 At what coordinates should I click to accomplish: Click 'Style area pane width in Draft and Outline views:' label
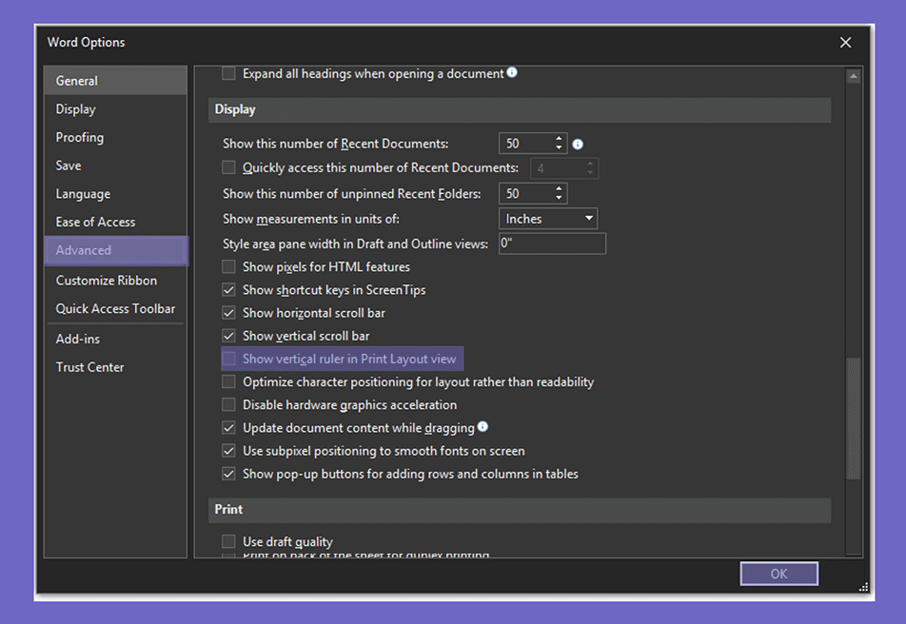(355, 244)
